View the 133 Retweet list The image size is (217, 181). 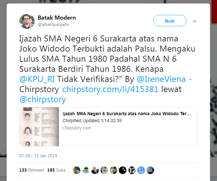tap(31, 170)
